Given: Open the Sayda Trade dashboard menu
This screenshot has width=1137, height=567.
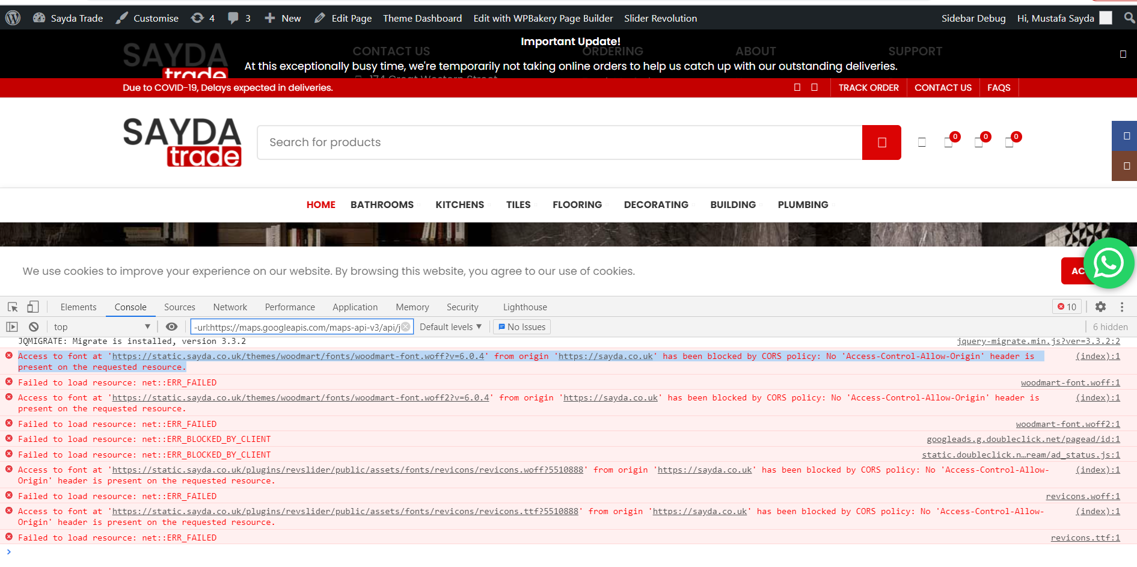Looking at the screenshot, I should tap(68, 18).
